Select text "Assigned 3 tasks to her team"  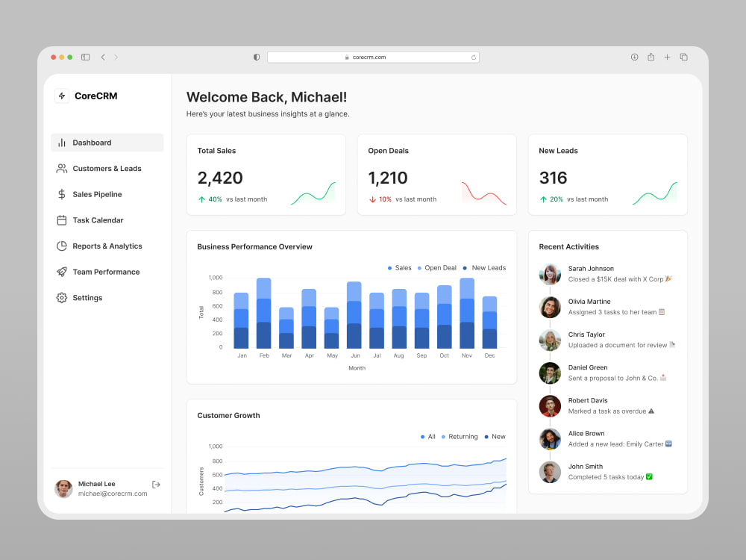[612, 312]
